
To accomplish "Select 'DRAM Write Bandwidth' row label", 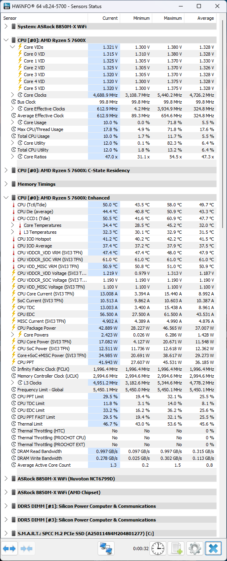I will (40, 458).
